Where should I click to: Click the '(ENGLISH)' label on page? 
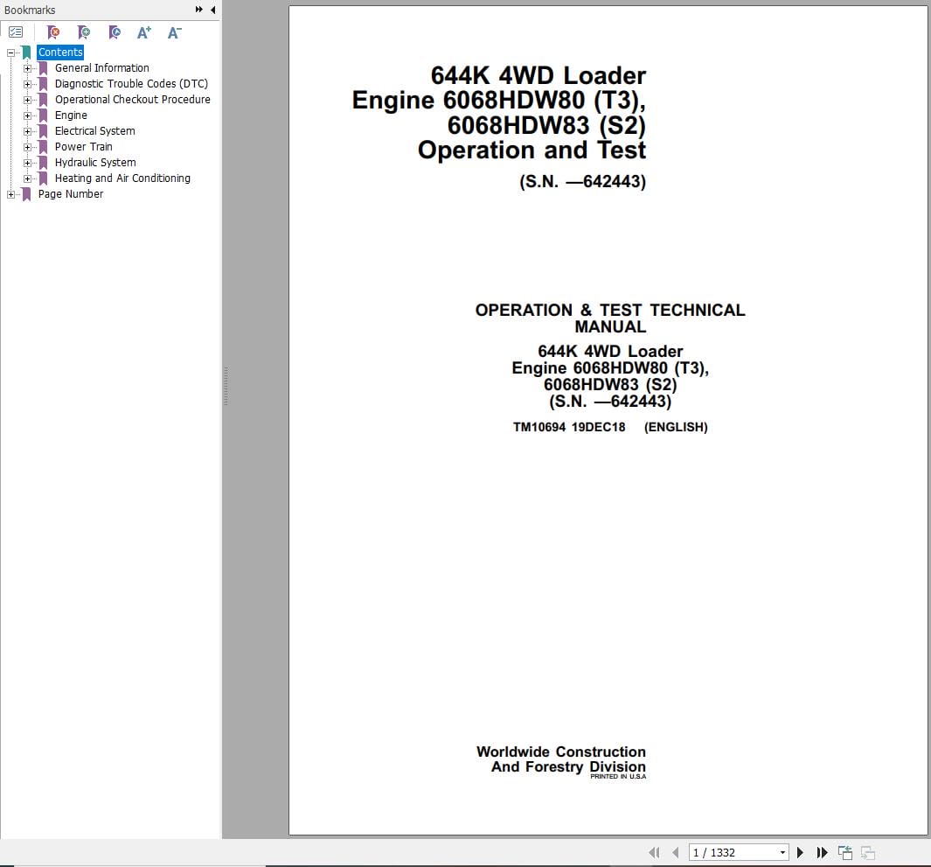[676, 427]
